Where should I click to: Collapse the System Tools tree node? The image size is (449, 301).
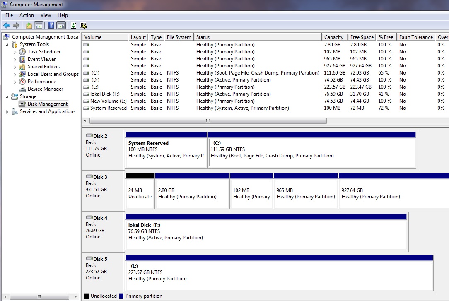click(7, 45)
